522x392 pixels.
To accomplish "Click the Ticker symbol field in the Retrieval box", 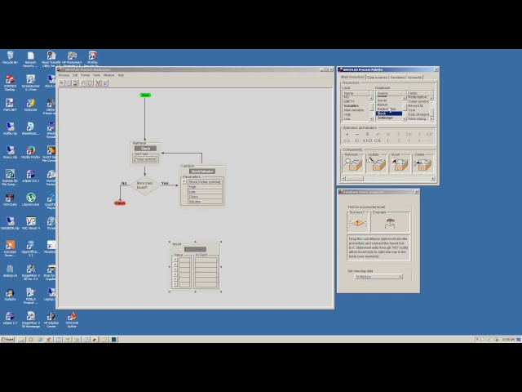I will pyautogui.click(x=145, y=159).
